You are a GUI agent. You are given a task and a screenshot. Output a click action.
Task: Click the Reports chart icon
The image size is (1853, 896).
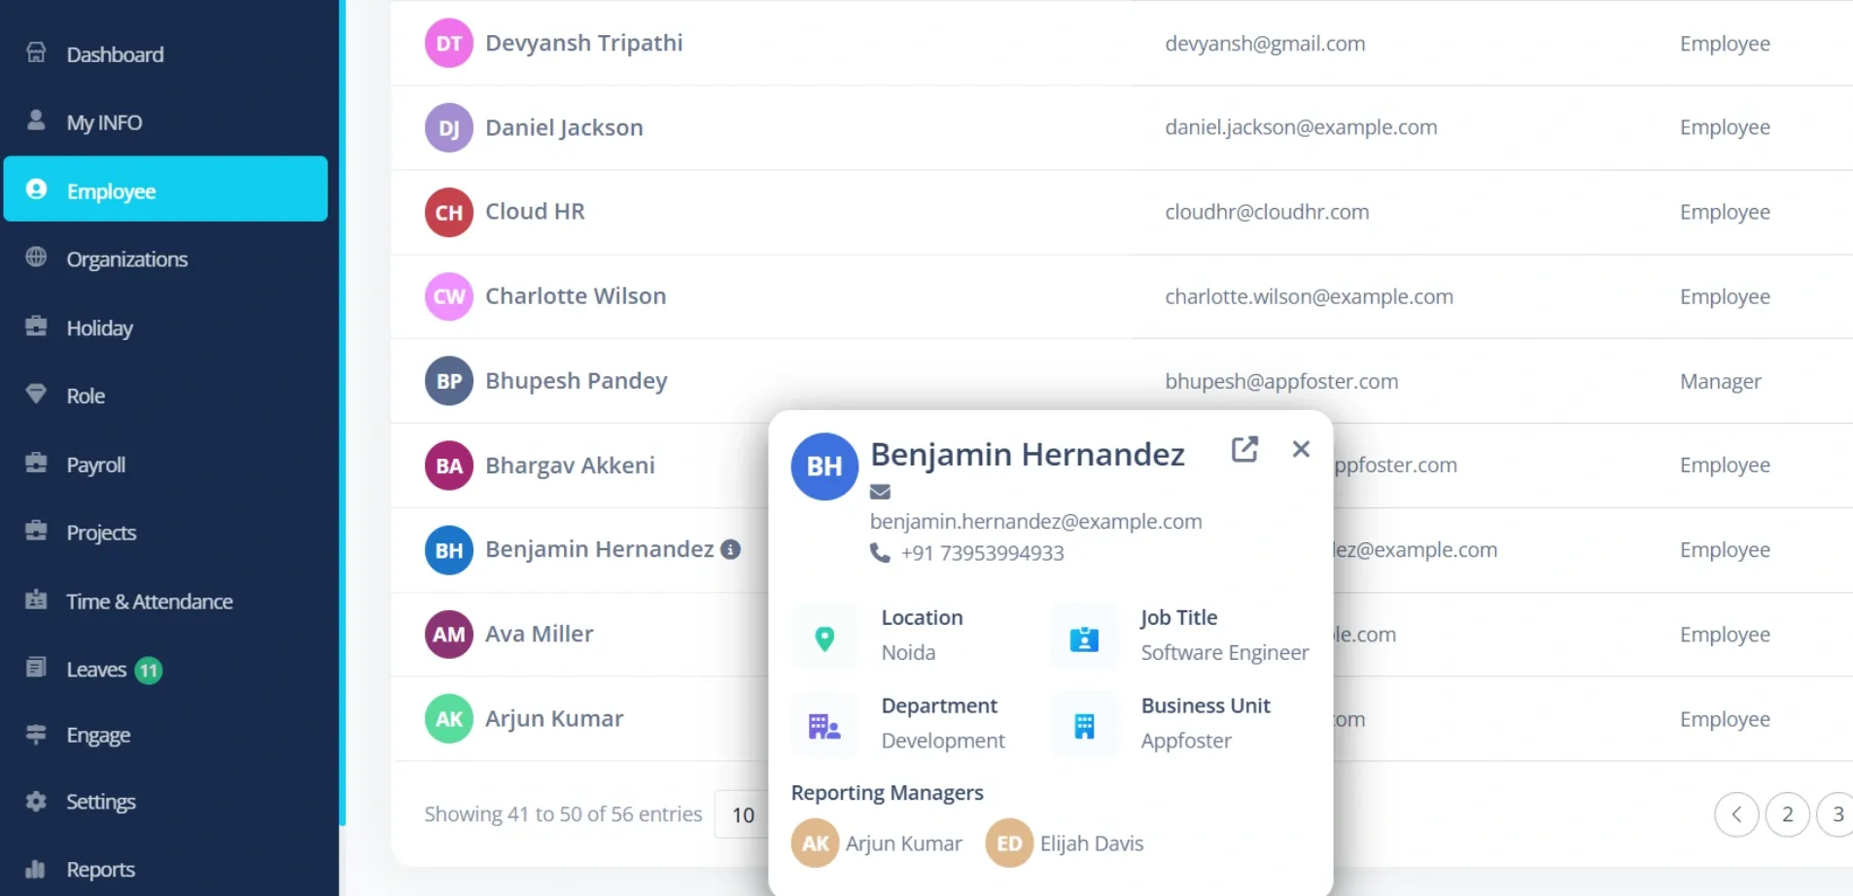pos(36,869)
